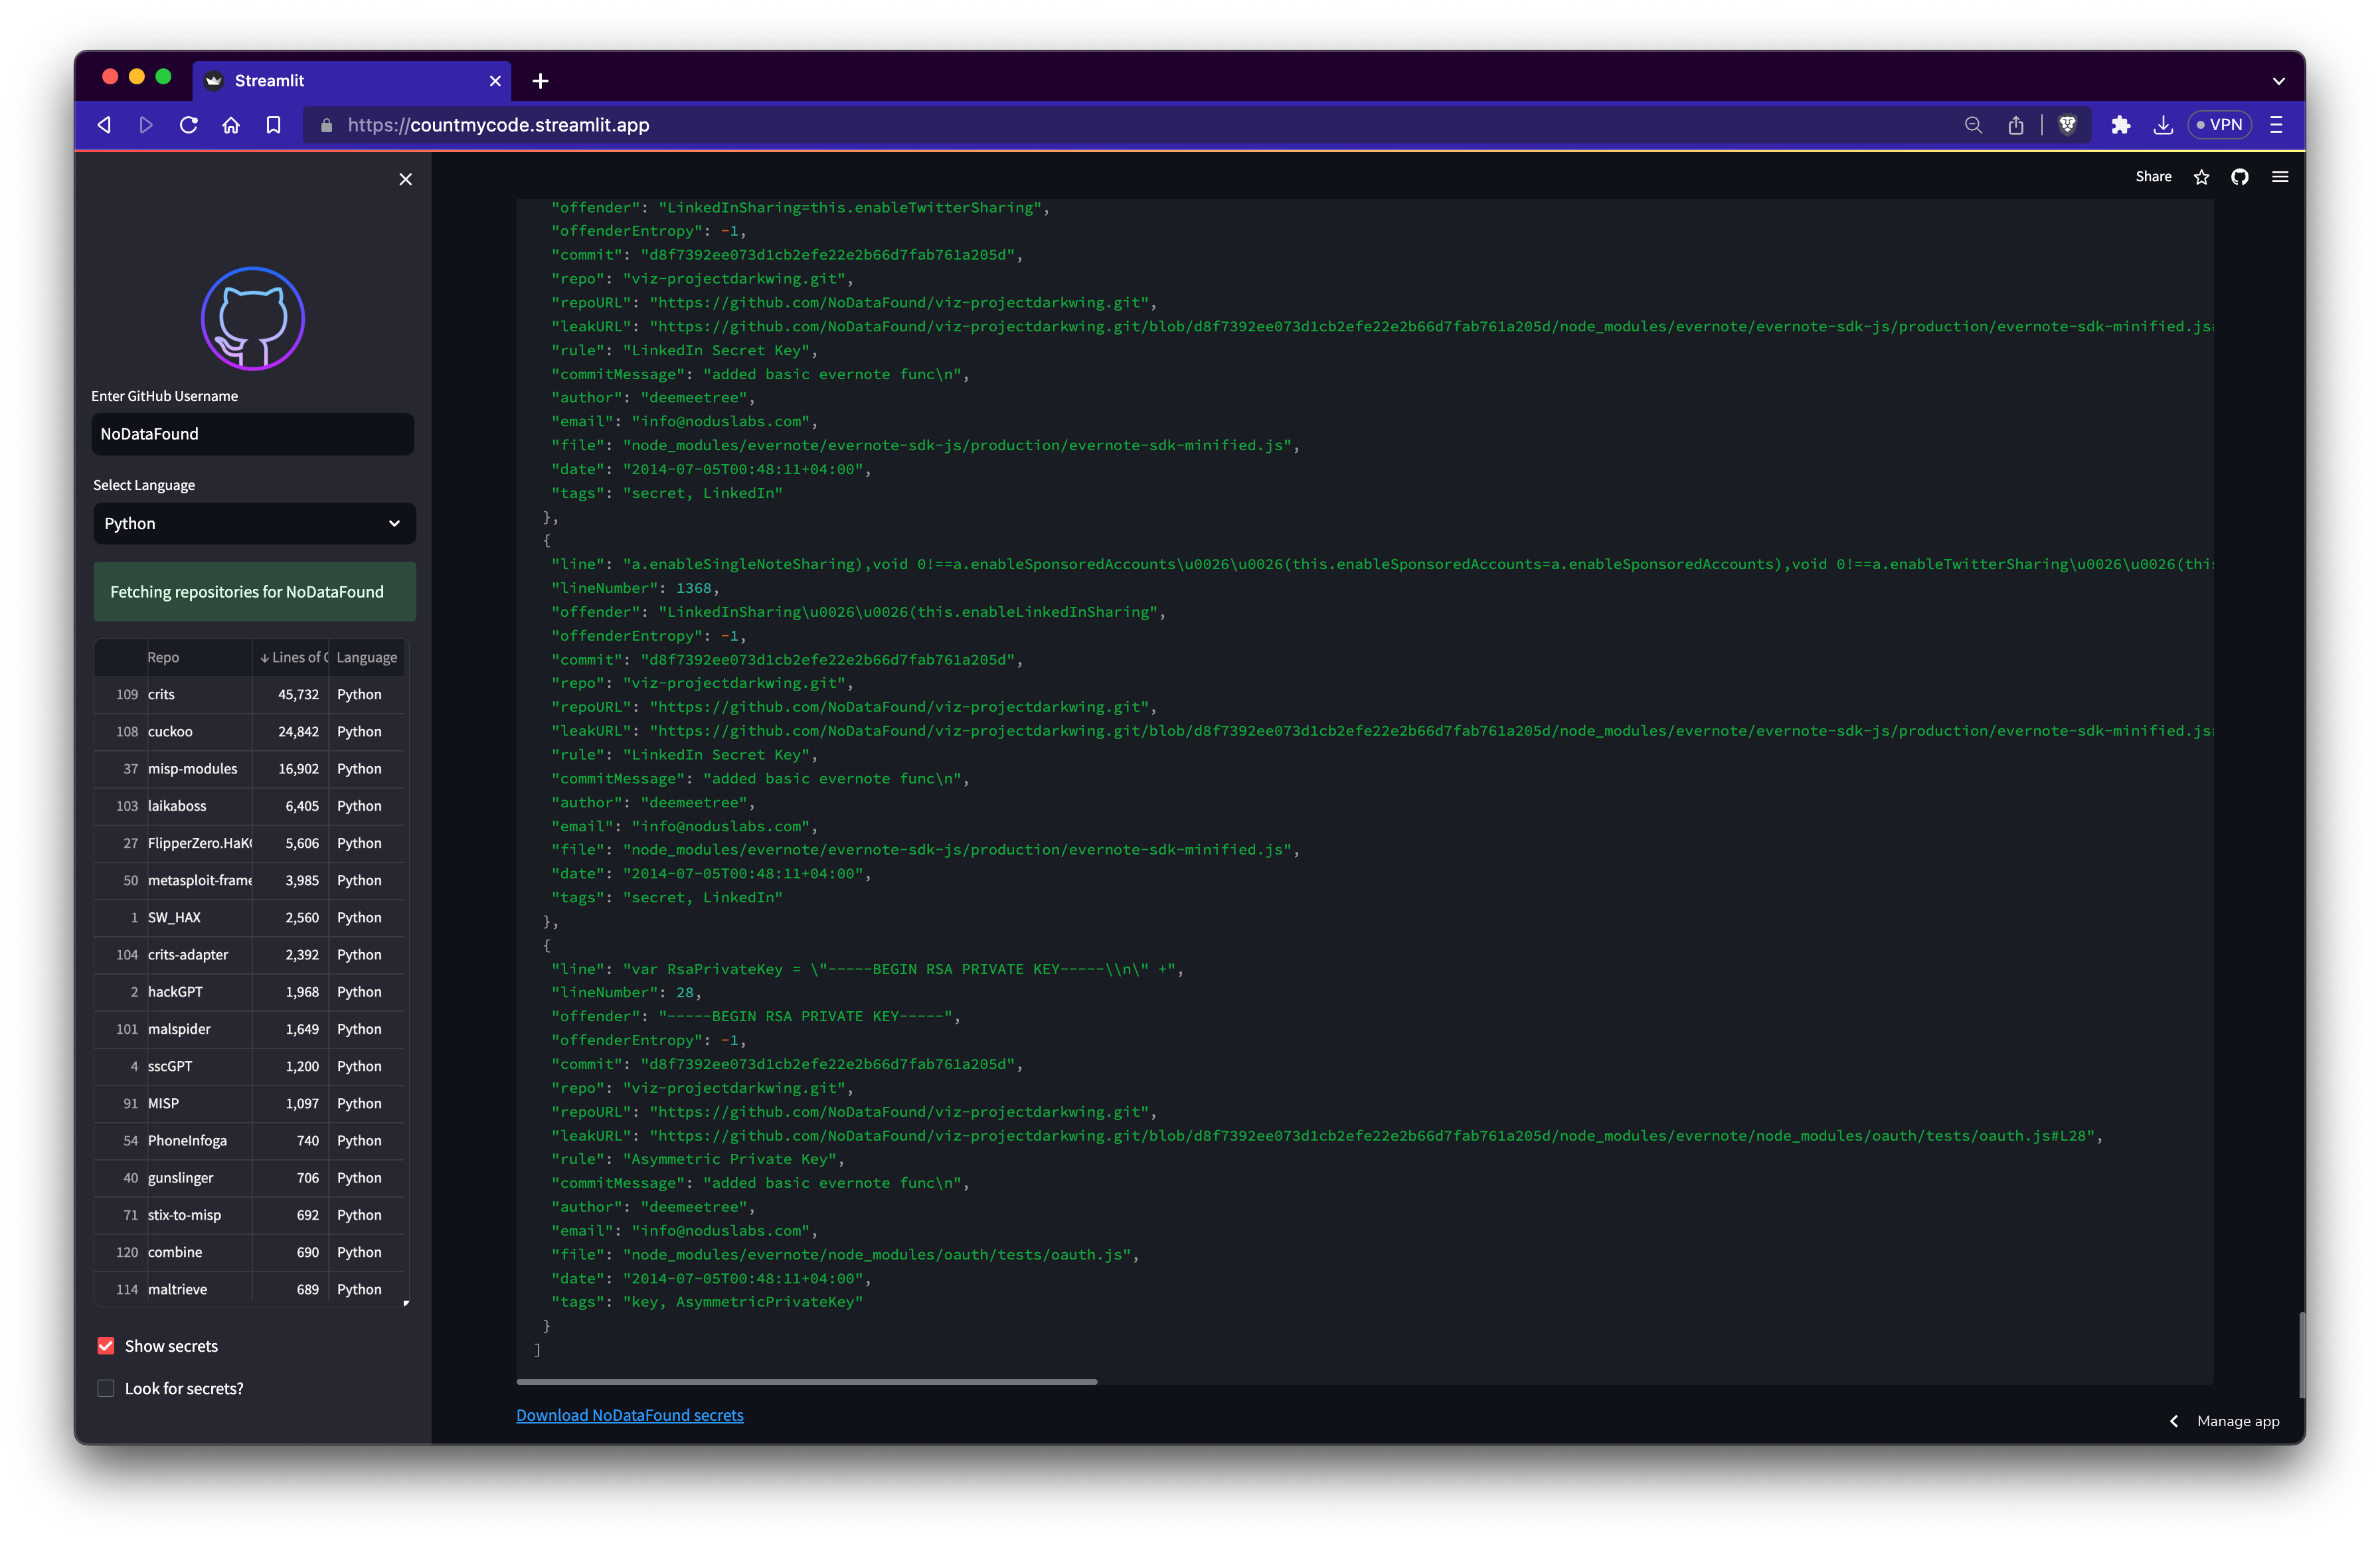
Task: Click the page vertical scrollbar thumb
Action: pos(2302,1356)
